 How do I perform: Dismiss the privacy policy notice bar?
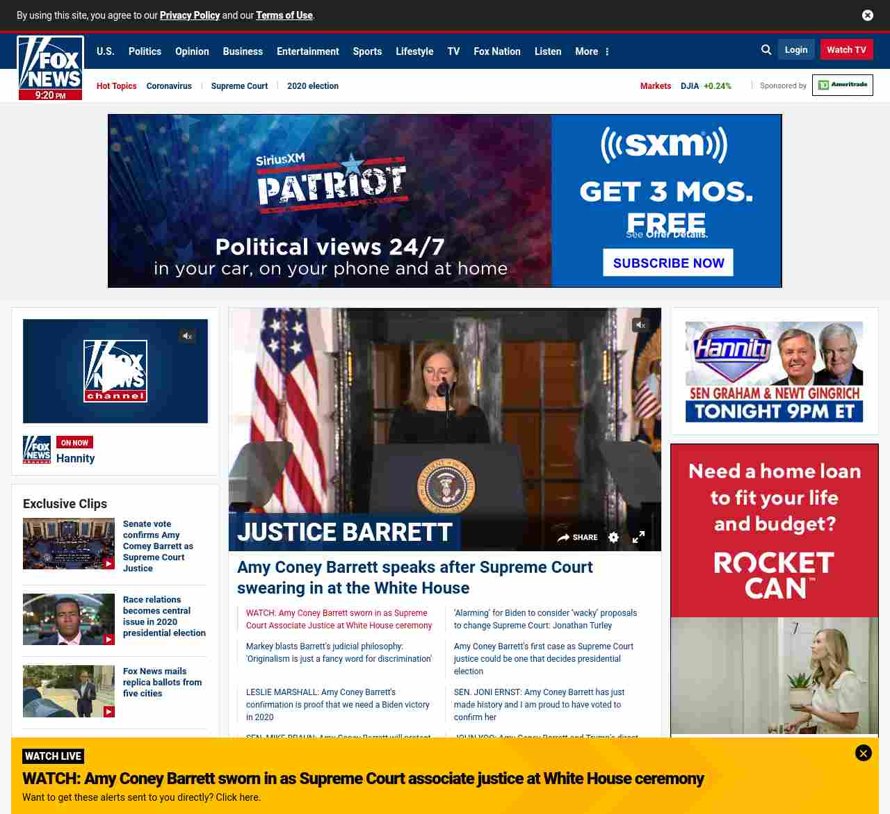pyautogui.click(x=868, y=15)
